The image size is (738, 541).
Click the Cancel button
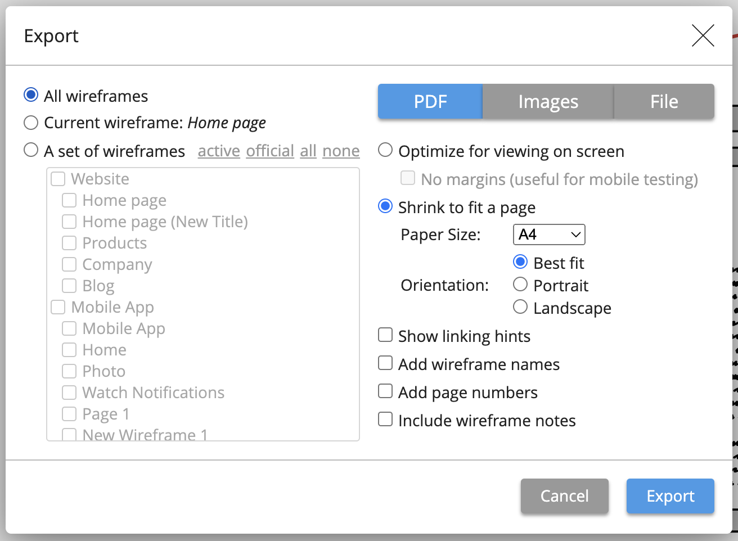[x=564, y=496]
